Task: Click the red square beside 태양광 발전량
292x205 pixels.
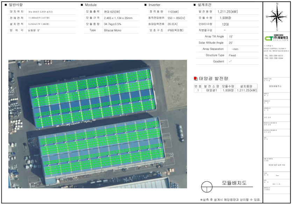Action: pyautogui.click(x=196, y=78)
